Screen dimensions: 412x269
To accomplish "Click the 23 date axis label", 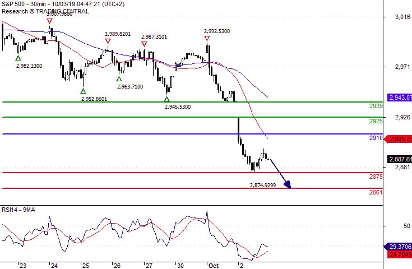I will click(23, 266).
